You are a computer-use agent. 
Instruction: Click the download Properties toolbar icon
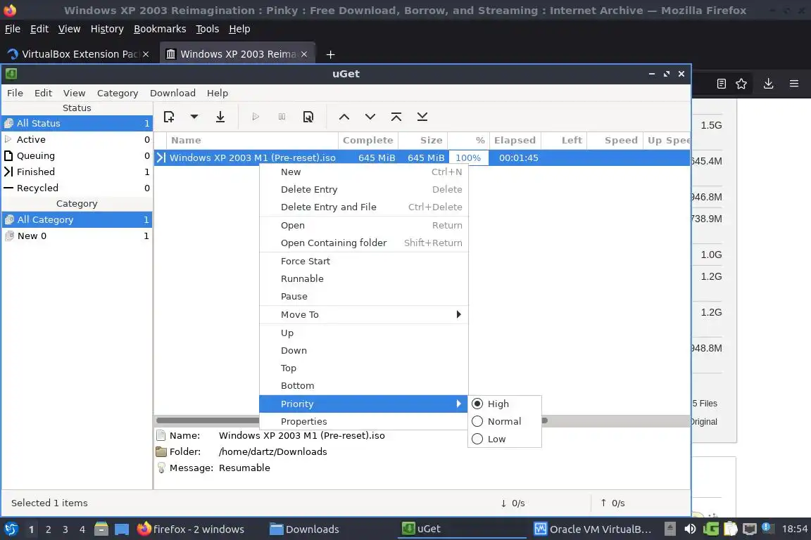(308, 117)
